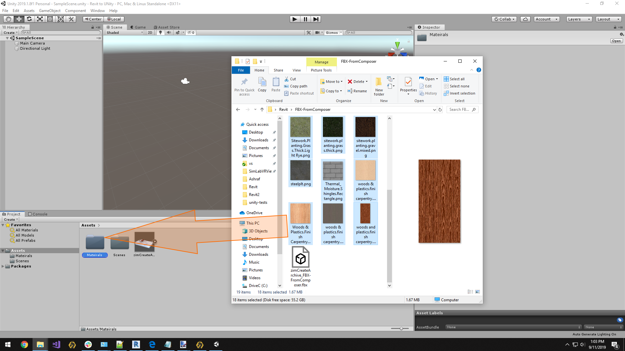Click the Unity Play button
625x351 pixels.
(x=295, y=19)
